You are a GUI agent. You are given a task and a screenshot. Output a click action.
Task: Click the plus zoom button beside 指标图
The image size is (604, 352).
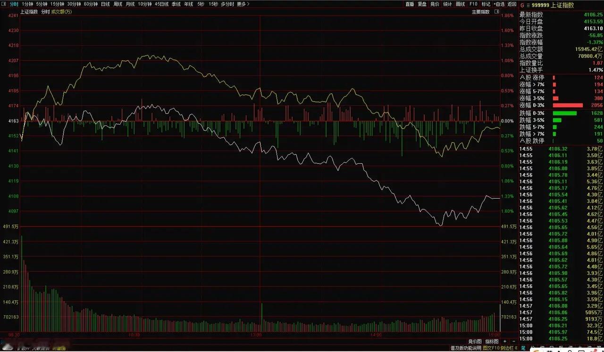click(x=505, y=341)
